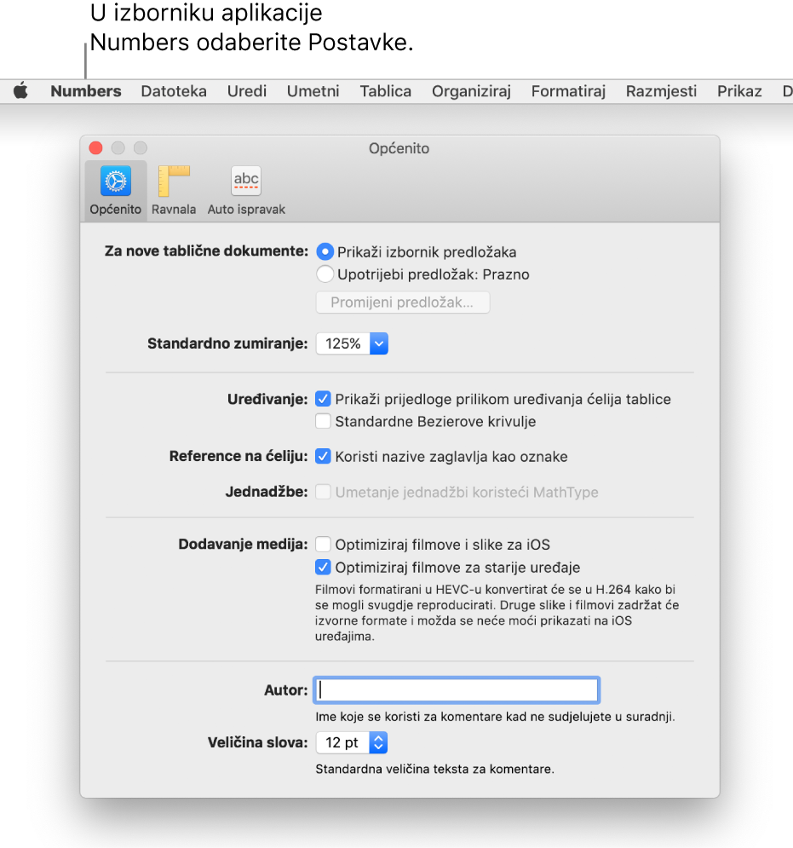This screenshot has width=793, height=848.
Task: Close the Općenito preferences window
Action: pos(96,147)
